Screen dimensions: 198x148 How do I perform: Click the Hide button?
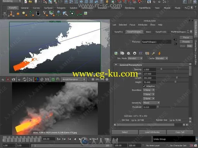(x=189, y=46)
